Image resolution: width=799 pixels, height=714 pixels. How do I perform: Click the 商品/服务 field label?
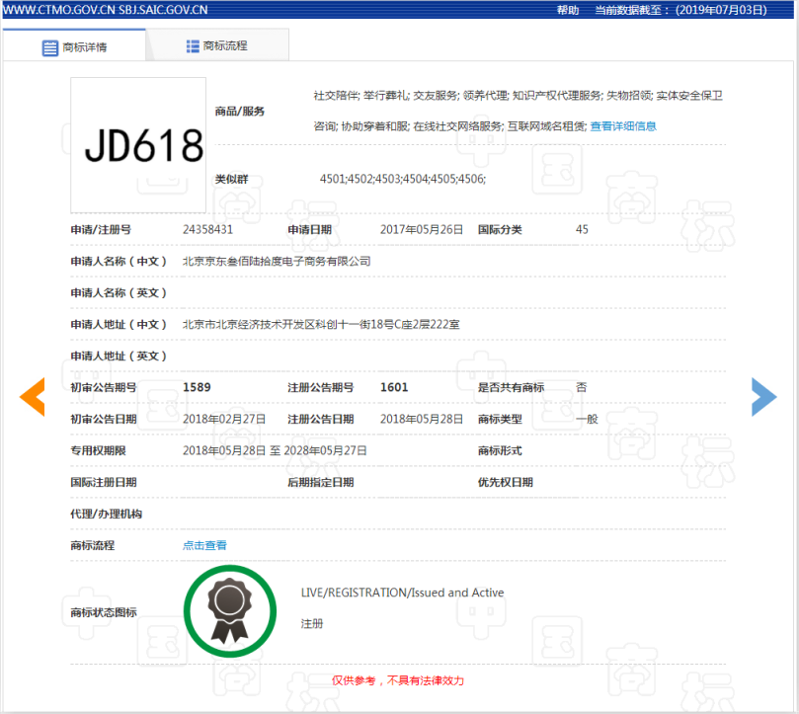(x=239, y=112)
